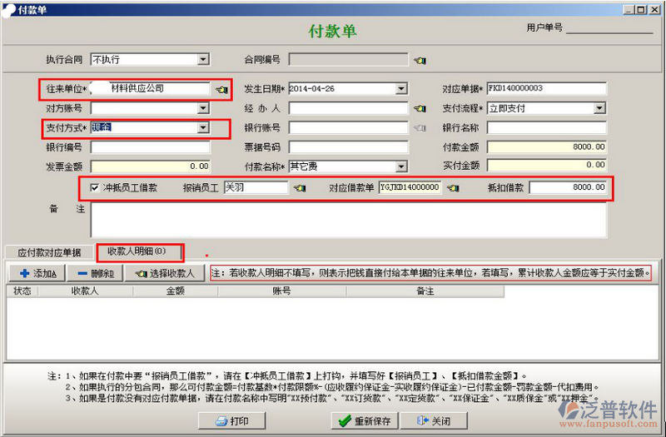Open the 往来单位 supplier lookup icon
Screen dimensions: 666x437
(x=221, y=89)
